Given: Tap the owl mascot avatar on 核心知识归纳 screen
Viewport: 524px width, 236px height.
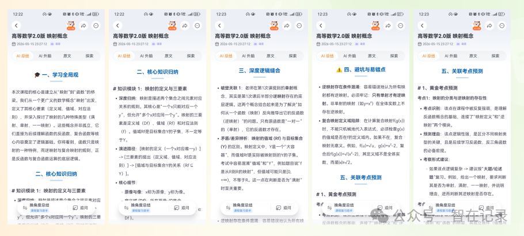Looking at the screenshot, I should tap(172, 25).
